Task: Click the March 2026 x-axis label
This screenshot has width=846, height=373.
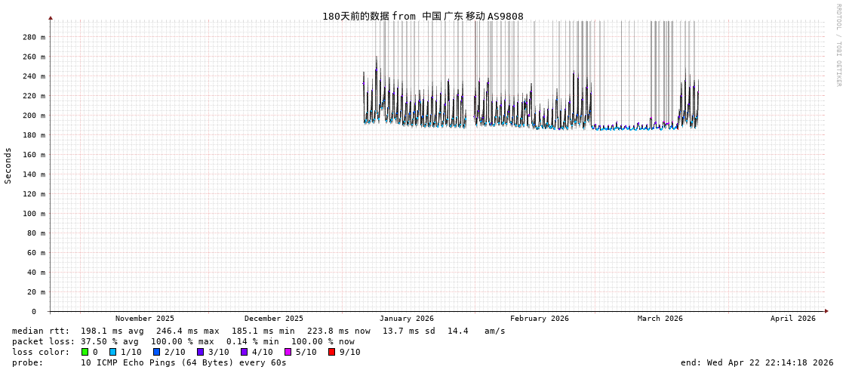Action: click(660, 319)
